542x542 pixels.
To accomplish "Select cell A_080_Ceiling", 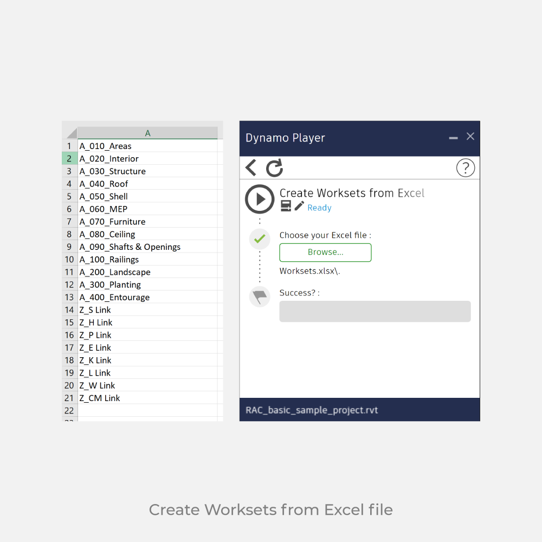I will click(147, 234).
